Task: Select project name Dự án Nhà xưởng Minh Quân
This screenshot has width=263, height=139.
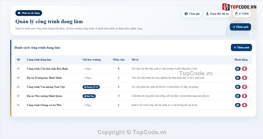Action: click(x=45, y=96)
